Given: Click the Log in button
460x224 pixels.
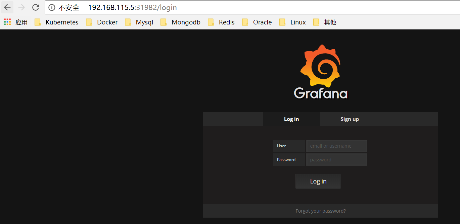Looking at the screenshot, I should click(x=318, y=181).
